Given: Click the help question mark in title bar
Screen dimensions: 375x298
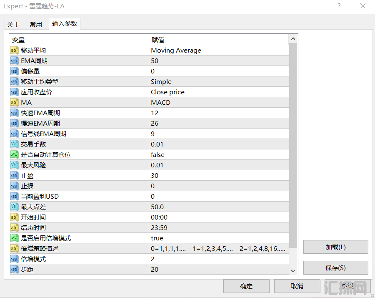Looking at the screenshot, I should click(x=339, y=6).
